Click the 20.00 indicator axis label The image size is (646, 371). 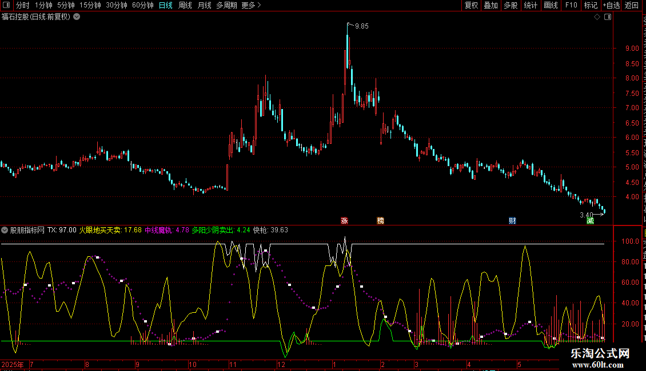click(630, 324)
